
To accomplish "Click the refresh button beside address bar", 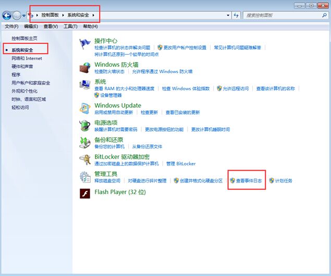I will pos(236,15).
